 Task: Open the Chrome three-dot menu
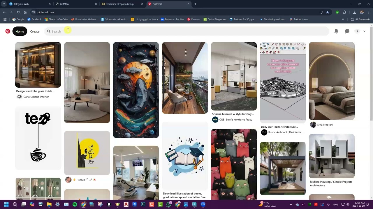pos(369,12)
